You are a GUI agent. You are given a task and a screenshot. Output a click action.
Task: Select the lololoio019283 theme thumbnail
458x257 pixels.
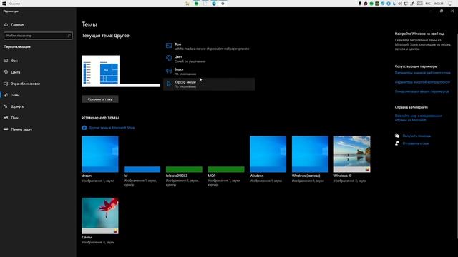click(x=184, y=154)
